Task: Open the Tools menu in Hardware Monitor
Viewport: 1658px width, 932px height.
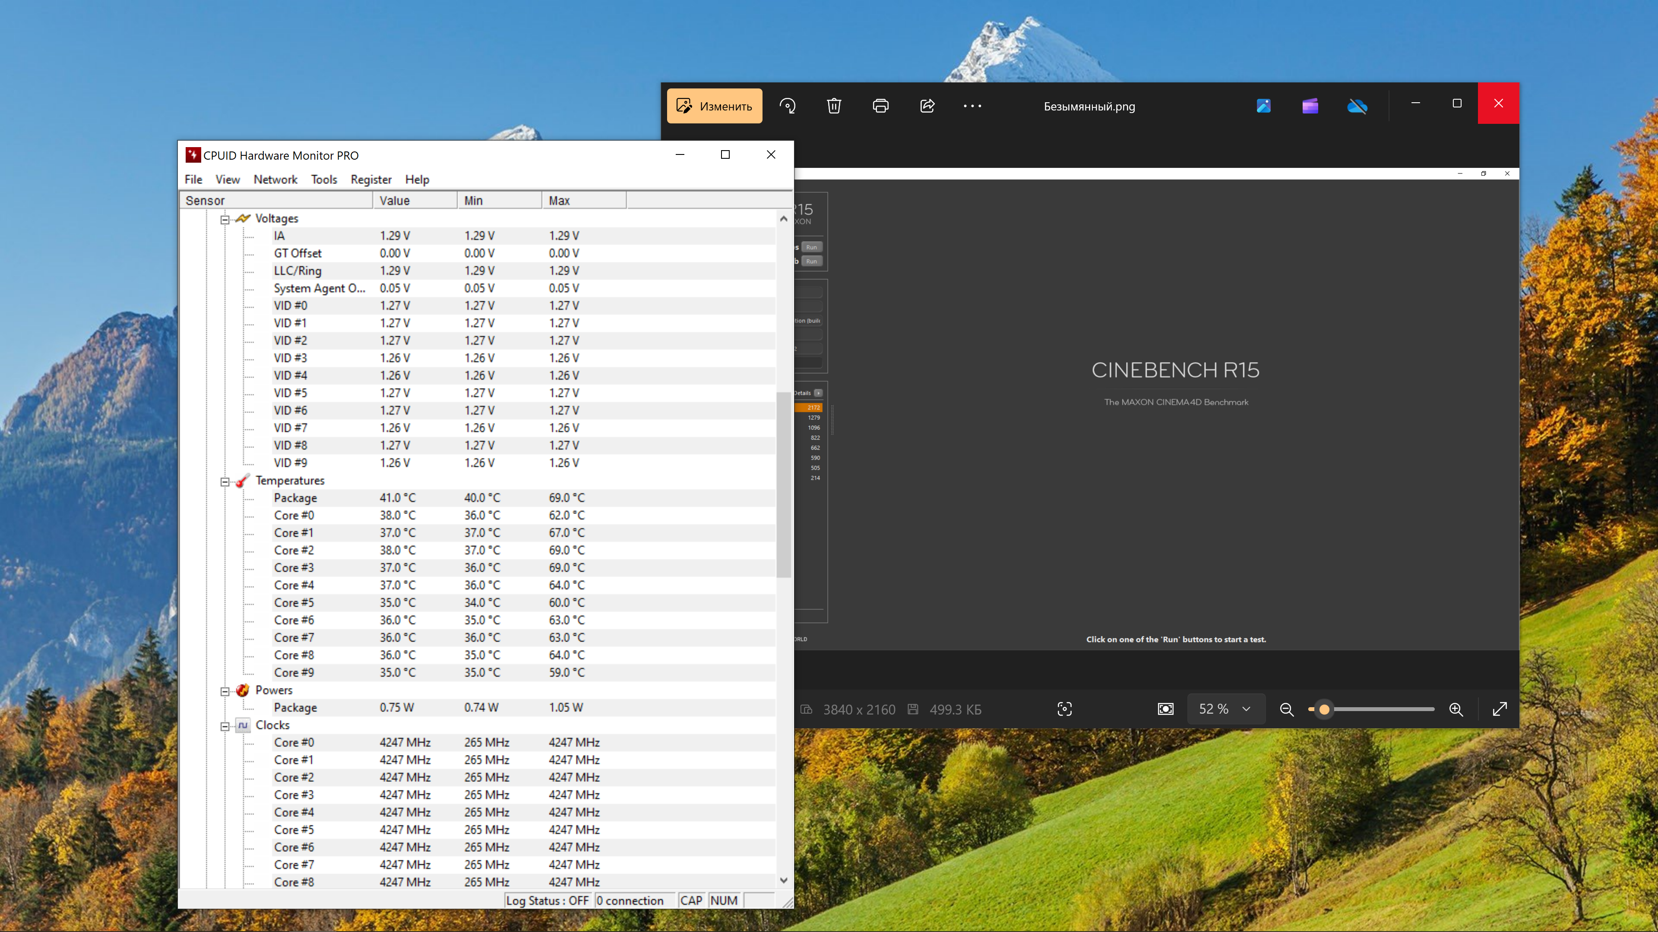Action: 324,179
